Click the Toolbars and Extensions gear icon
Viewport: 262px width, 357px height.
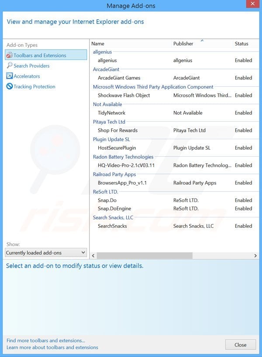tap(9, 55)
